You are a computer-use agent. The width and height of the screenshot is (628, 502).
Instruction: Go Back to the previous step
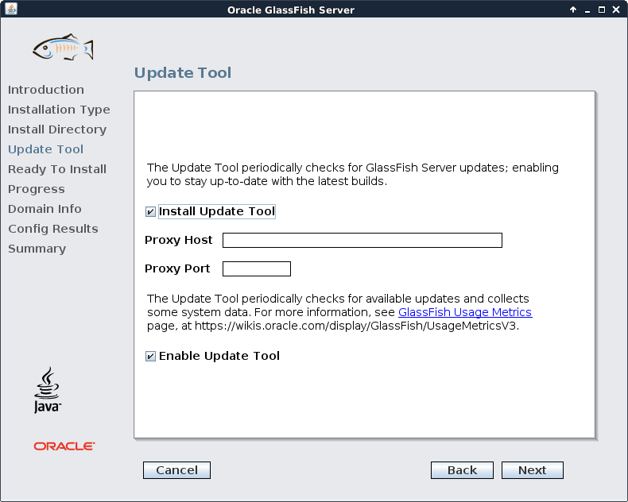click(x=462, y=470)
